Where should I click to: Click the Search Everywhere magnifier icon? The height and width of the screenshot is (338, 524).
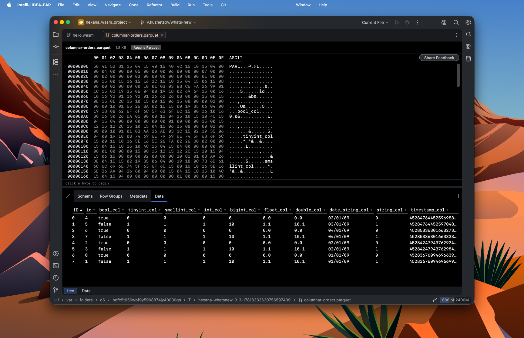tap(456, 22)
